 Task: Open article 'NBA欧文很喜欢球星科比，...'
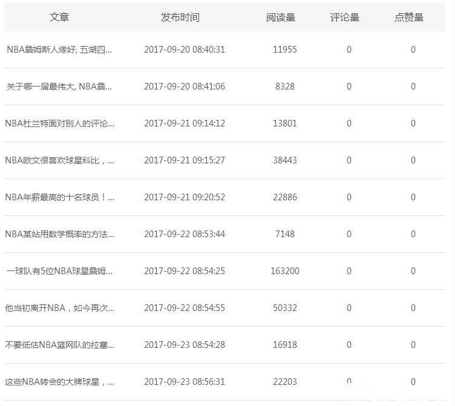59,160
